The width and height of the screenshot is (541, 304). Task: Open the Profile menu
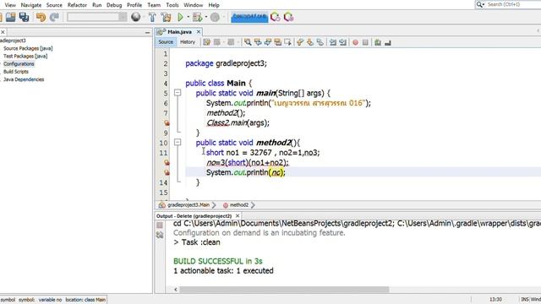point(134,5)
